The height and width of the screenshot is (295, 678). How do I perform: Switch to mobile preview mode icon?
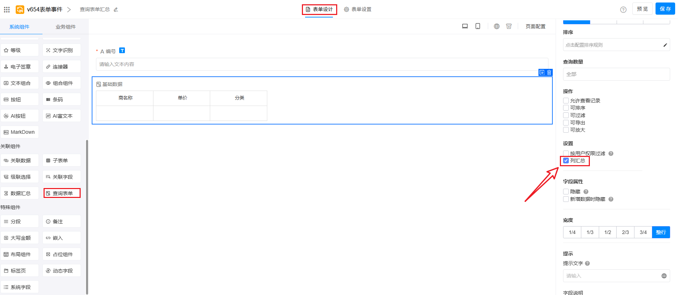(x=477, y=26)
